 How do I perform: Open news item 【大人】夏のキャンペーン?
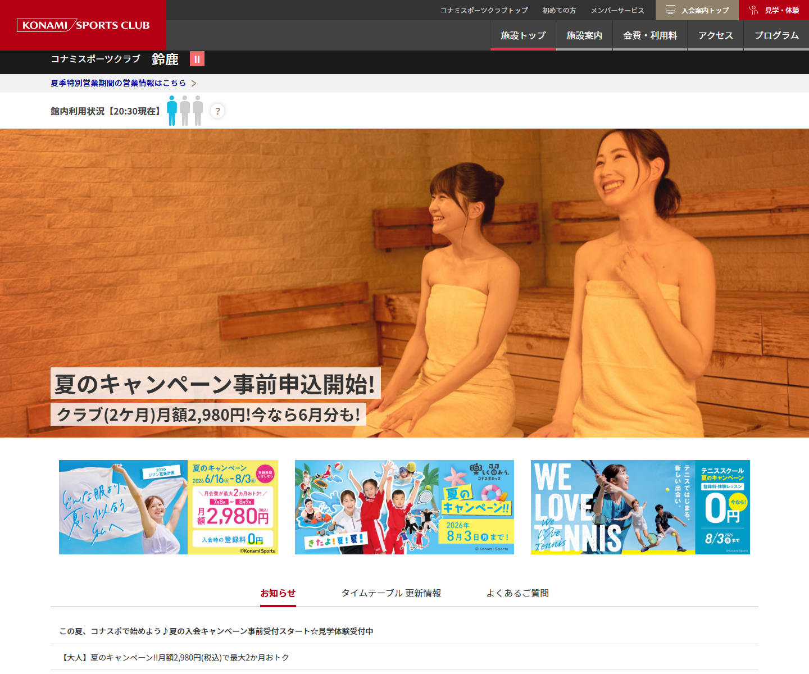404,657
